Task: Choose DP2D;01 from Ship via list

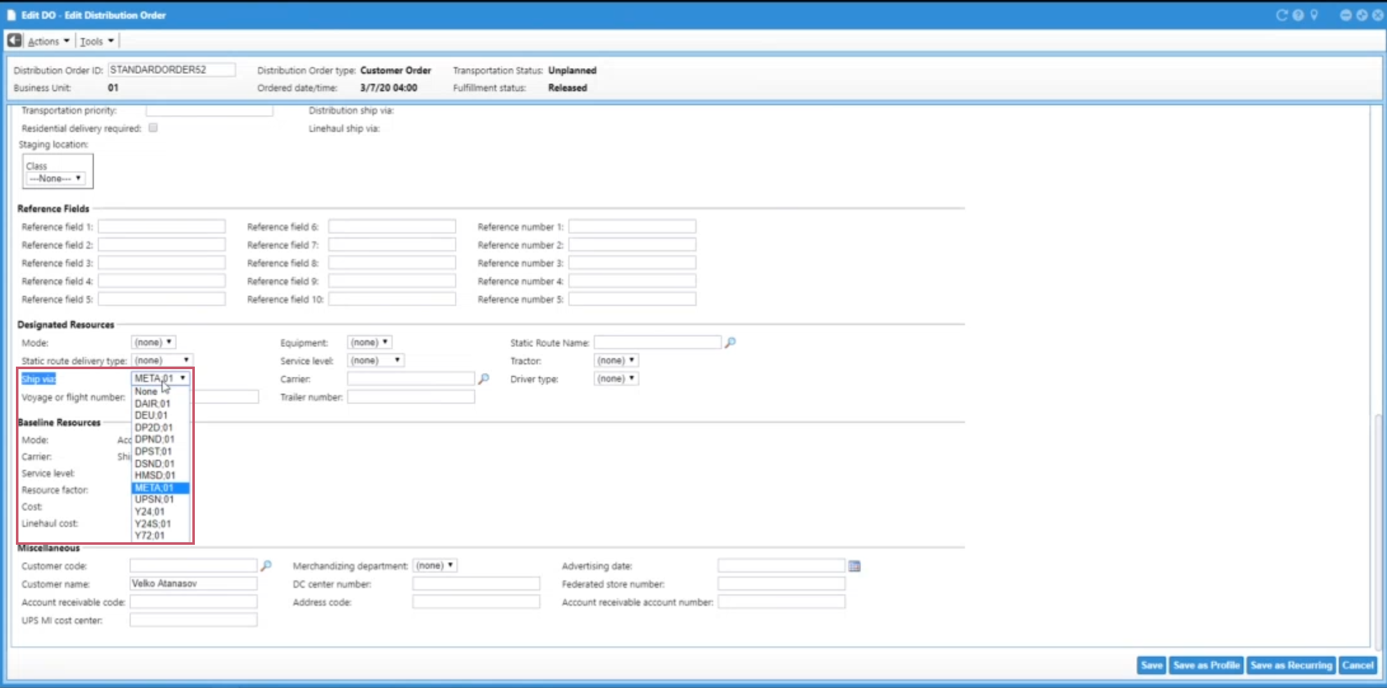Action: pos(160,427)
